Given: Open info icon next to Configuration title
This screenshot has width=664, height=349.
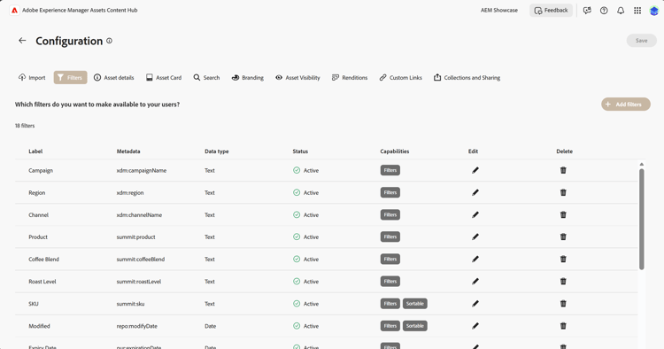Looking at the screenshot, I should pyautogui.click(x=109, y=41).
